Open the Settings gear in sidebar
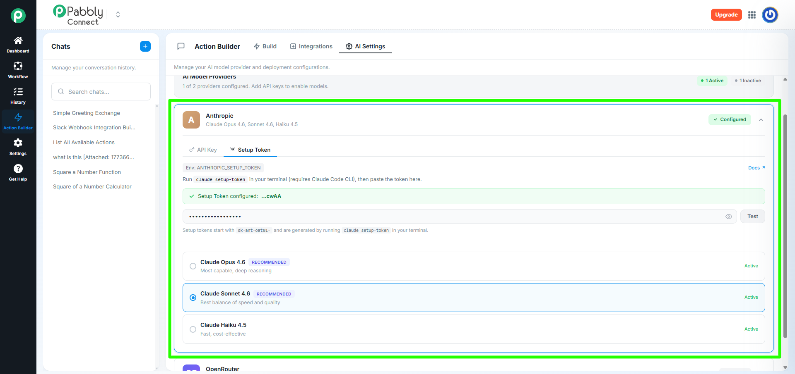 (18, 143)
